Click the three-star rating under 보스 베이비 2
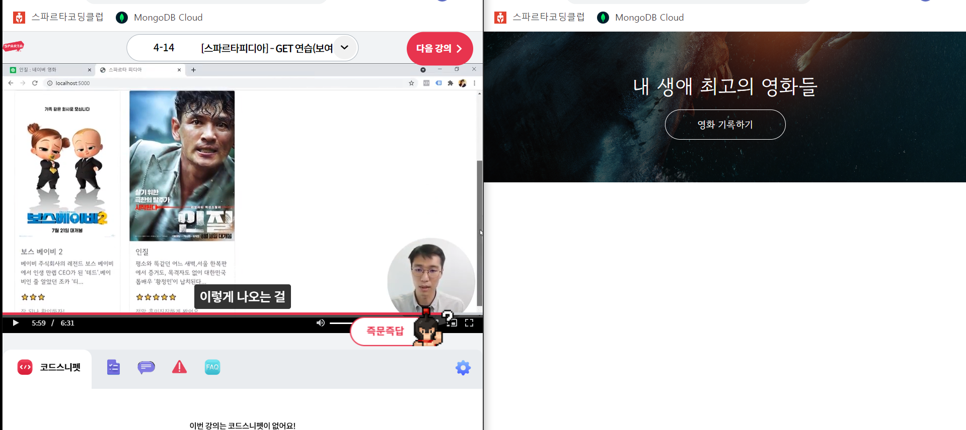Image resolution: width=966 pixels, height=430 pixels. 33,297
